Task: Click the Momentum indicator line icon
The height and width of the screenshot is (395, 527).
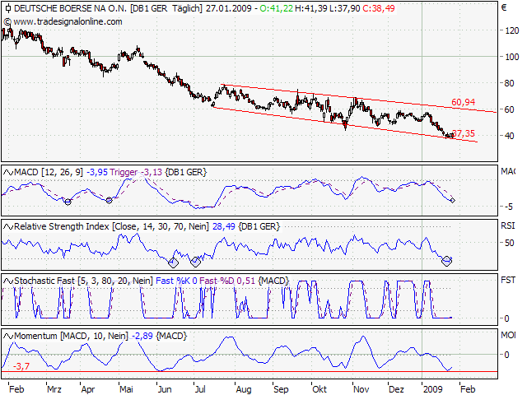Action: [8, 335]
